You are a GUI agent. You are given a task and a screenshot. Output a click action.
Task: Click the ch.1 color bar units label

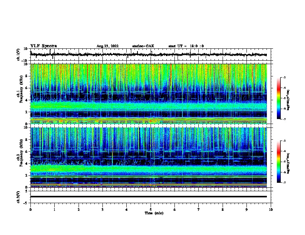[x=288, y=100]
